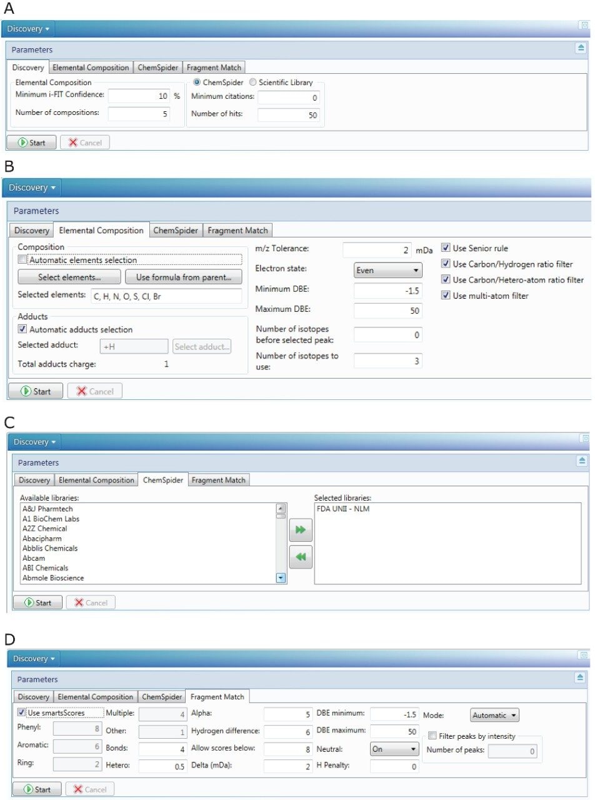This screenshot has height=800, width=595.
Task: Collapse the Parameters panel in panel C
Action: click(582, 461)
